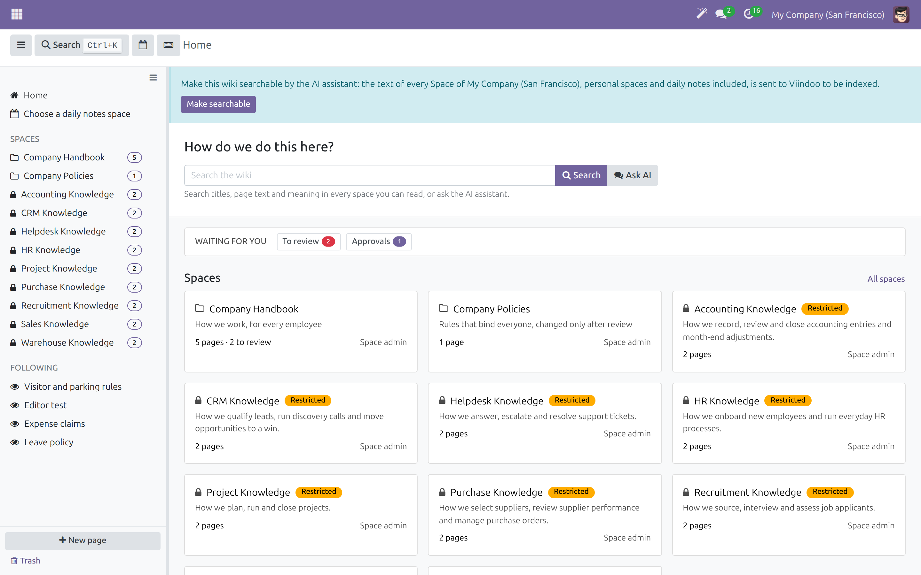Image resolution: width=921 pixels, height=575 pixels.
Task: Open the Accounting Knowledge space card
Action: coord(789,332)
